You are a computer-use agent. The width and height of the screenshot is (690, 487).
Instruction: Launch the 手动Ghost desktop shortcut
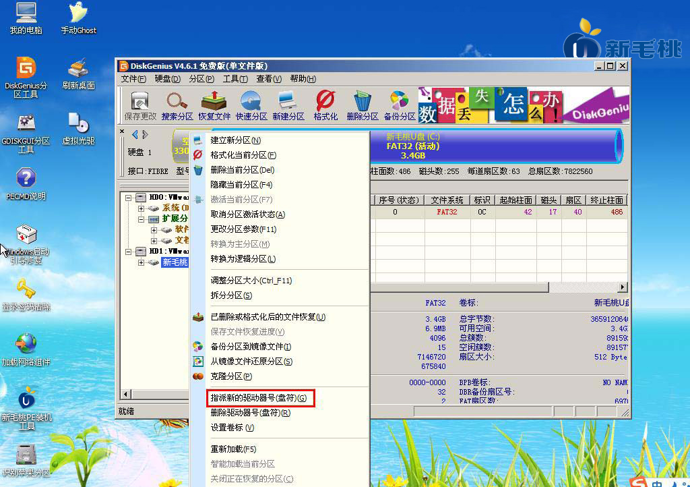[78, 18]
